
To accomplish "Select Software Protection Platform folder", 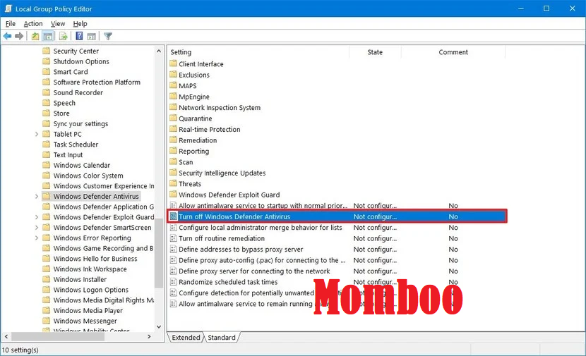I will (97, 82).
